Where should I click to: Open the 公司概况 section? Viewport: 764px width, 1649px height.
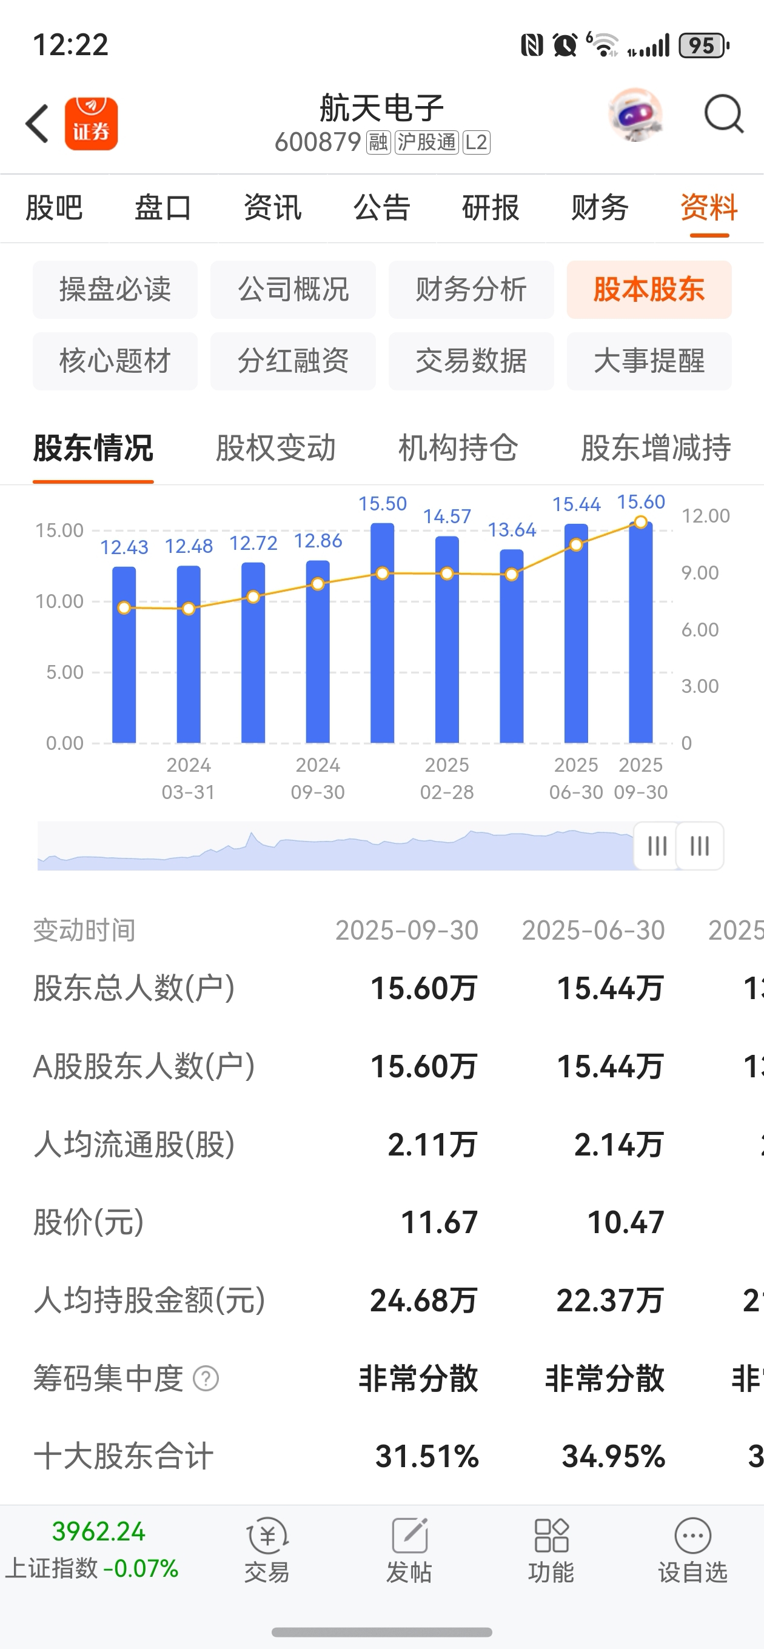(293, 289)
